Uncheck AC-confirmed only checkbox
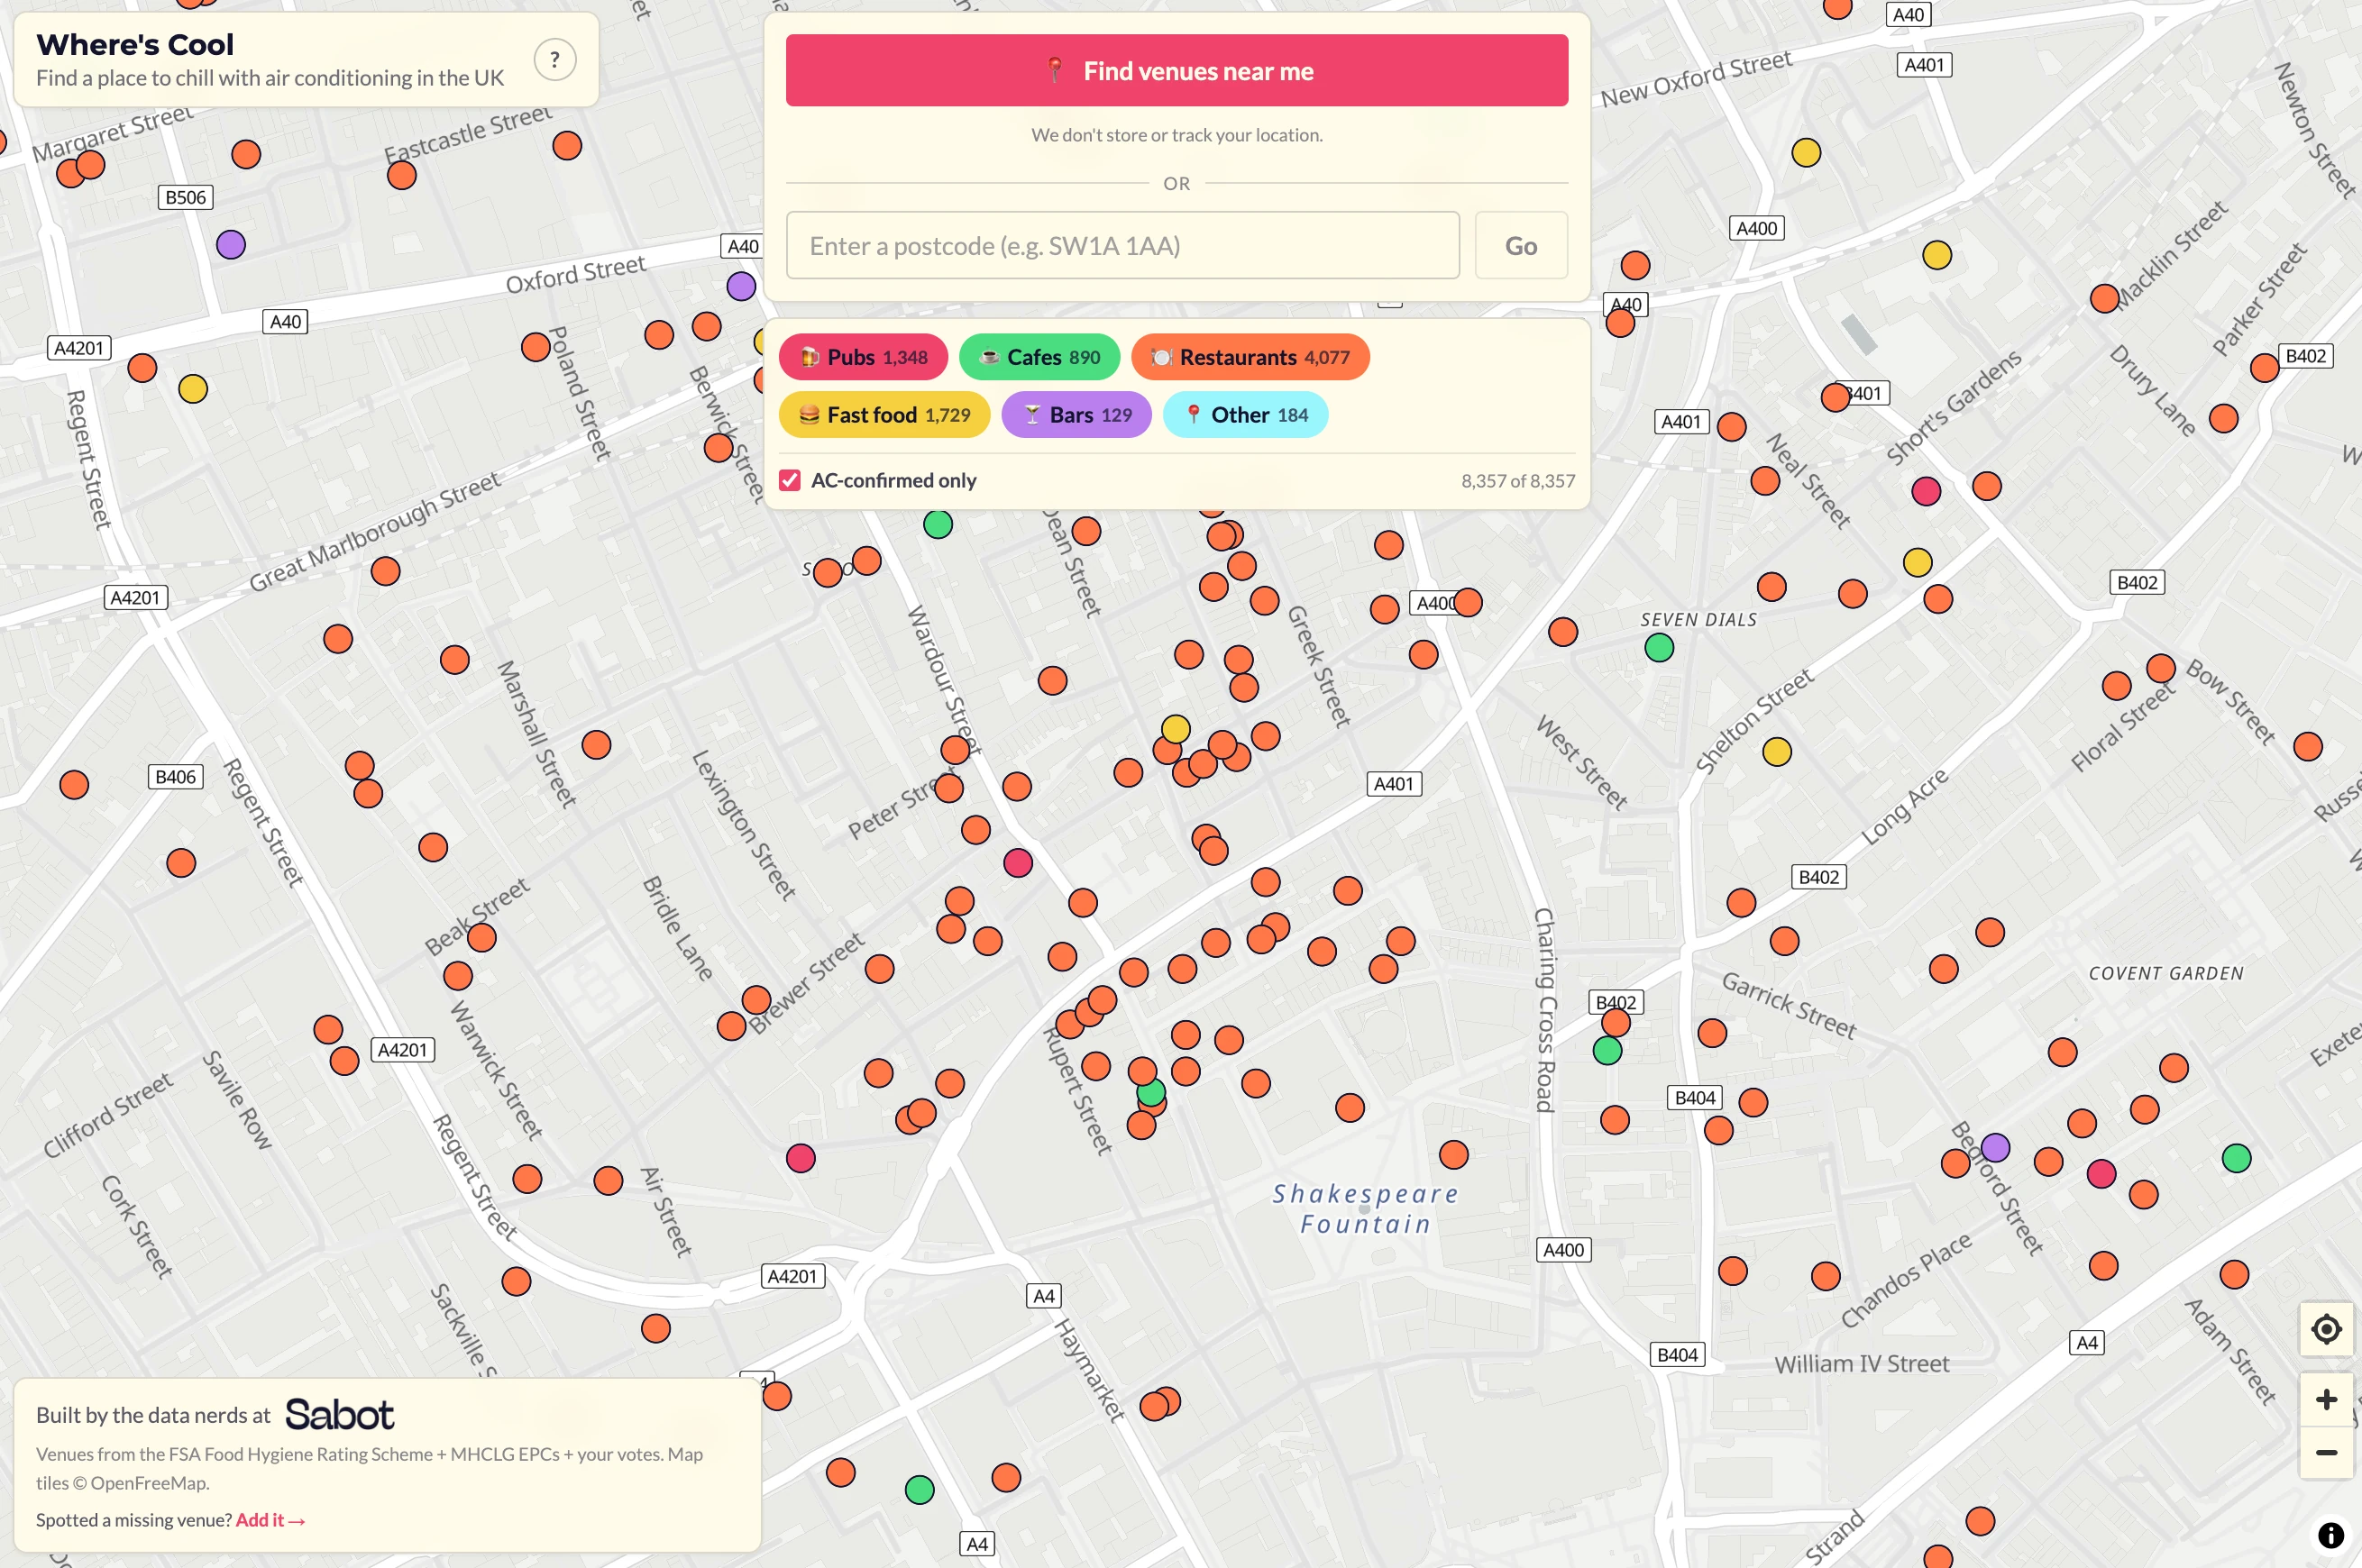The height and width of the screenshot is (1568, 2362). [x=791, y=480]
